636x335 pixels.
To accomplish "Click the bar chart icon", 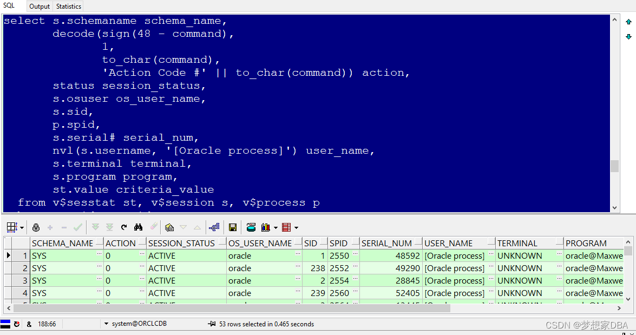I will pos(266,227).
